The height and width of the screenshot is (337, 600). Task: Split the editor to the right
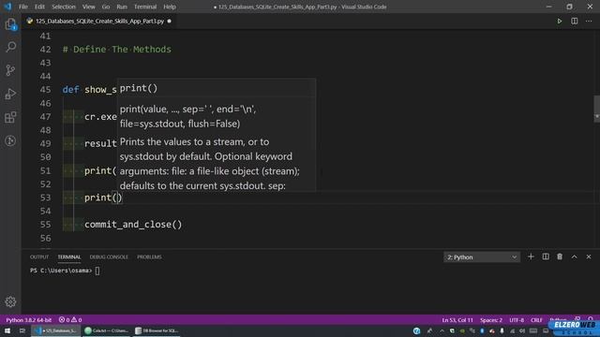[575, 21]
